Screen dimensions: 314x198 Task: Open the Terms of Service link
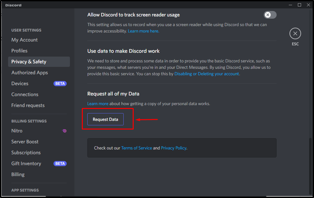click(x=136, y=148)
